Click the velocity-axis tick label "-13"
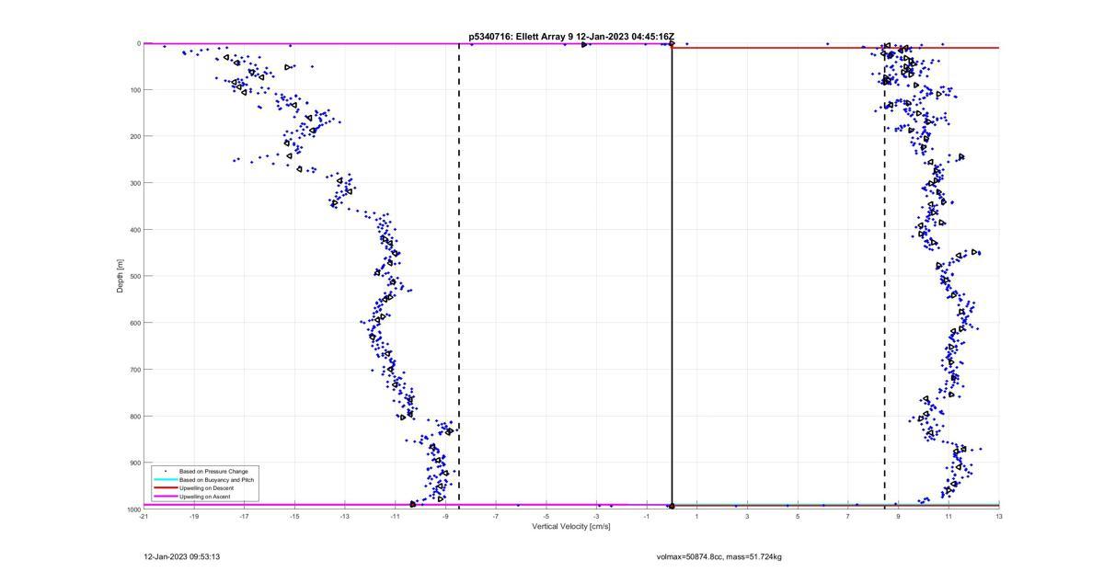This screenshot has height=572, width=1104. tap(345, 516)
